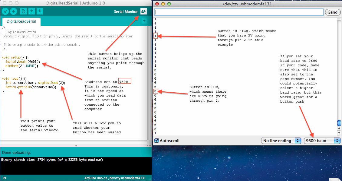
Task: Click the Upload arrow icon in Arduino toolbar
Action: click(14, 11)
